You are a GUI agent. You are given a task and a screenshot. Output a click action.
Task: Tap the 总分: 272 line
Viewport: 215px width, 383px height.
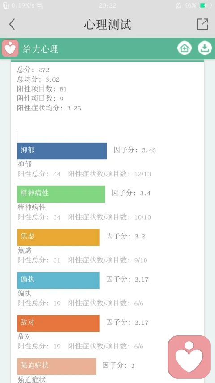click(x=34, y=70)
